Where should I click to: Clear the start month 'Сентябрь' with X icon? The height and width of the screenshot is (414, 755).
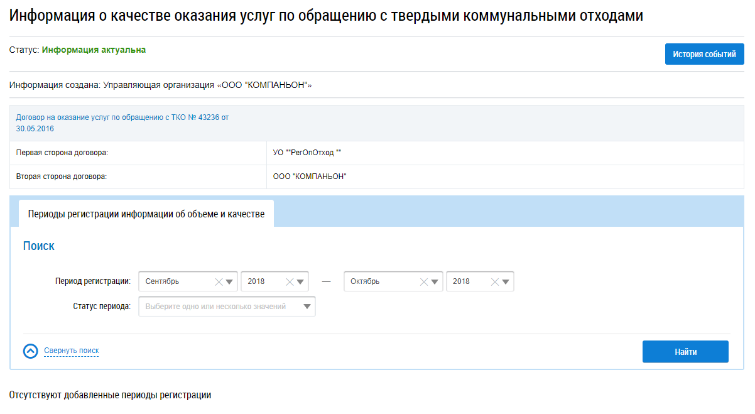point(219,282)
